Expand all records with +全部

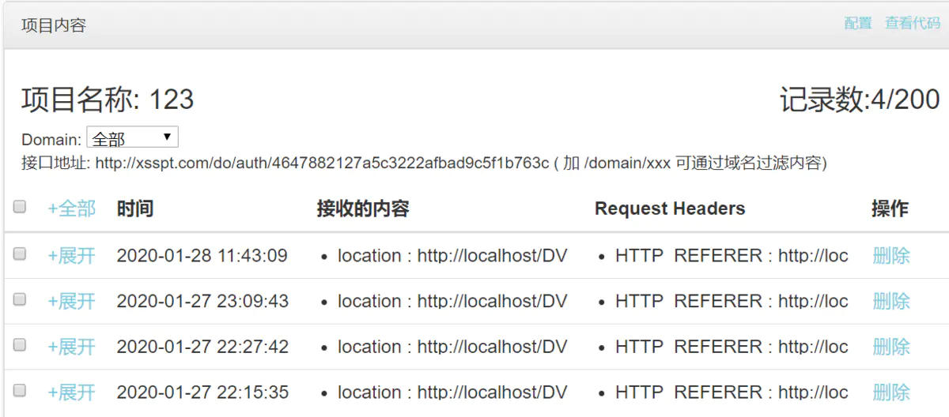coord(71,208)
